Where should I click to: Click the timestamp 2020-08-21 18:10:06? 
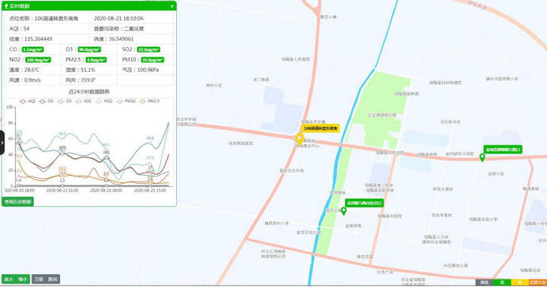(x=119, y=18)
